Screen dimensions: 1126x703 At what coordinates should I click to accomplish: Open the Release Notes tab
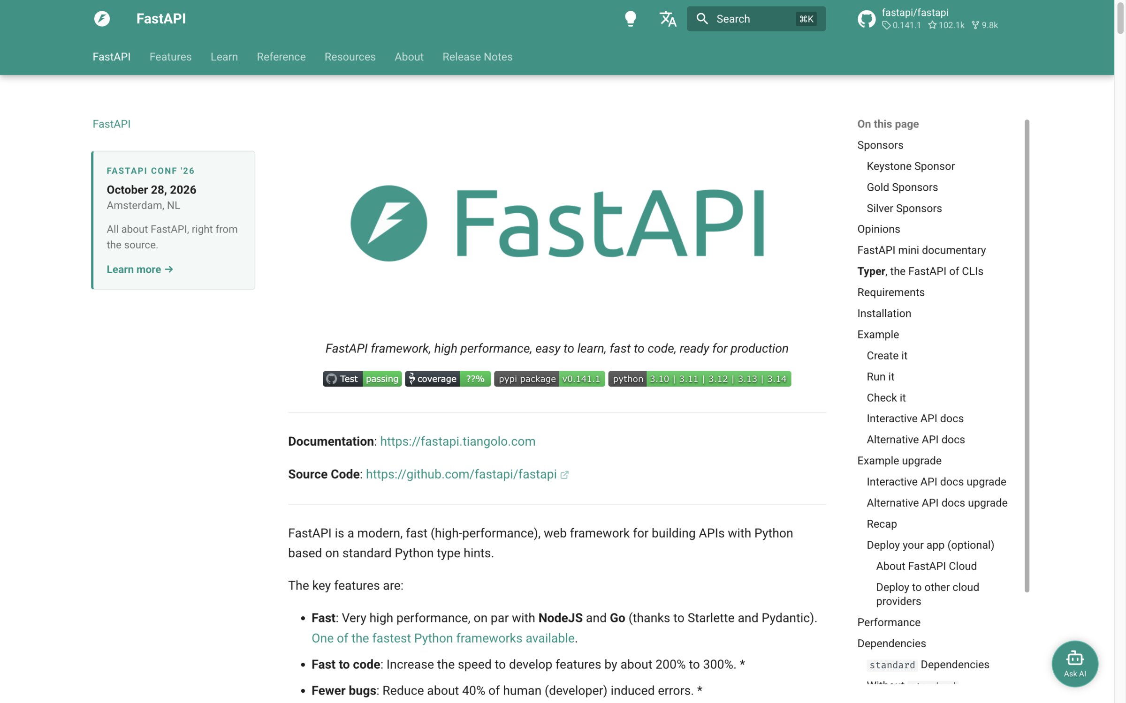click(x=477, y=57)
